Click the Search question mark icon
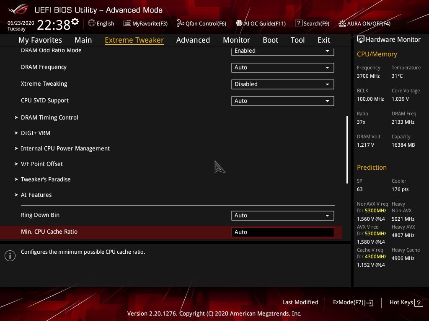Screen dimensions: 429x321 point(298,23)
